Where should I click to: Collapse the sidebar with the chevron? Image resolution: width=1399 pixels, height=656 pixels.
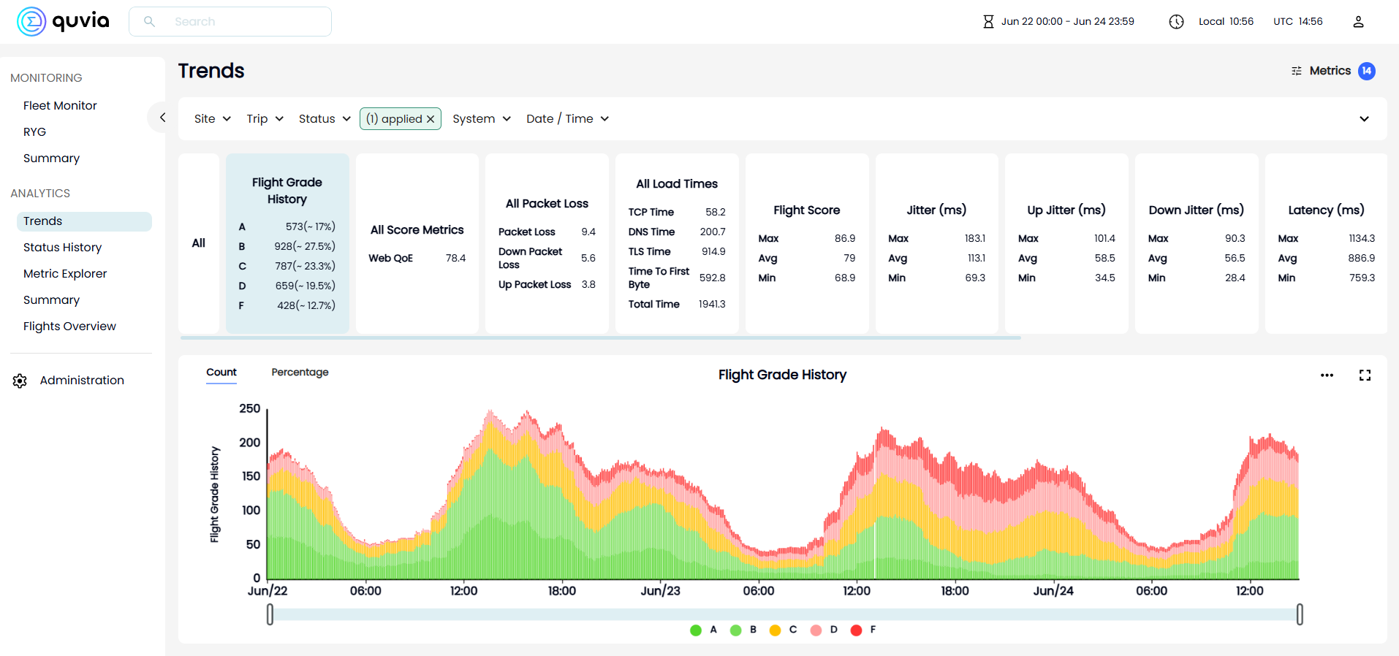162,118
